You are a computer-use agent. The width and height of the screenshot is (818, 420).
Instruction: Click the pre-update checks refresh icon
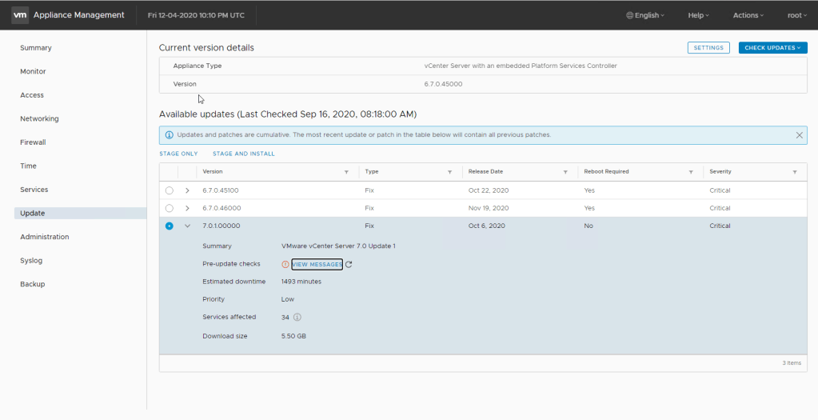[x=349, y=265]
